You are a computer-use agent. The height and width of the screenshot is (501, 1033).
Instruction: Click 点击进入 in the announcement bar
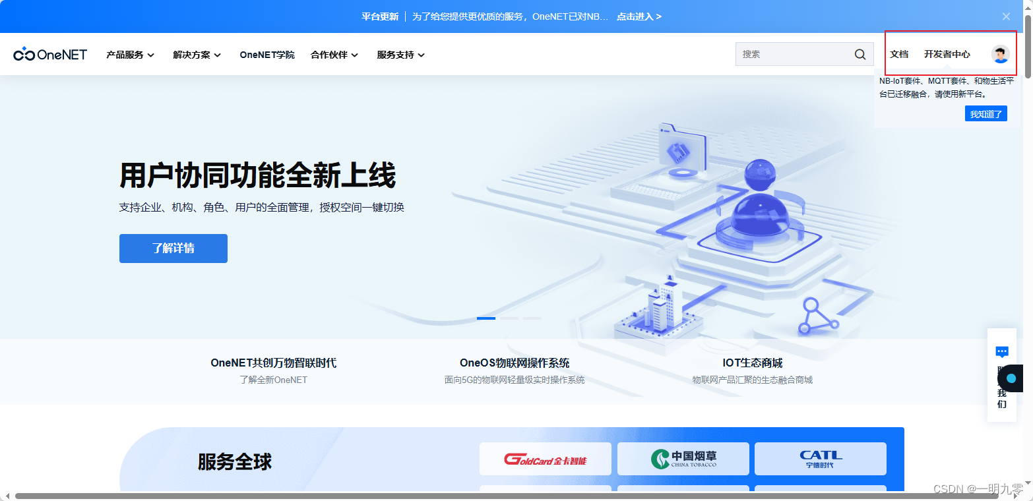pos(639,16)
